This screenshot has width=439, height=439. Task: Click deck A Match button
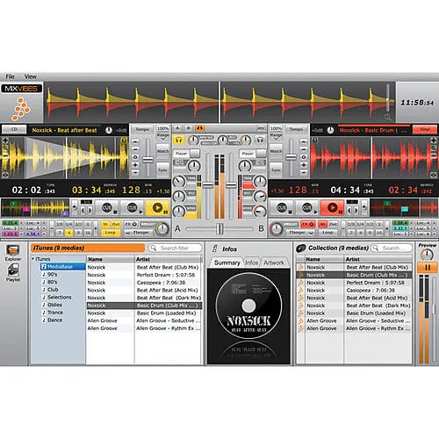click(x=162, y=151)
